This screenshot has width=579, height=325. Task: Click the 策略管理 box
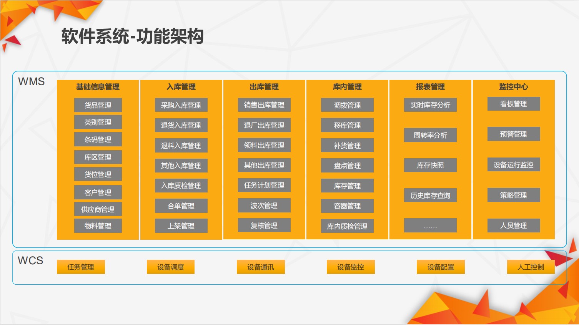tap(514, 195)
